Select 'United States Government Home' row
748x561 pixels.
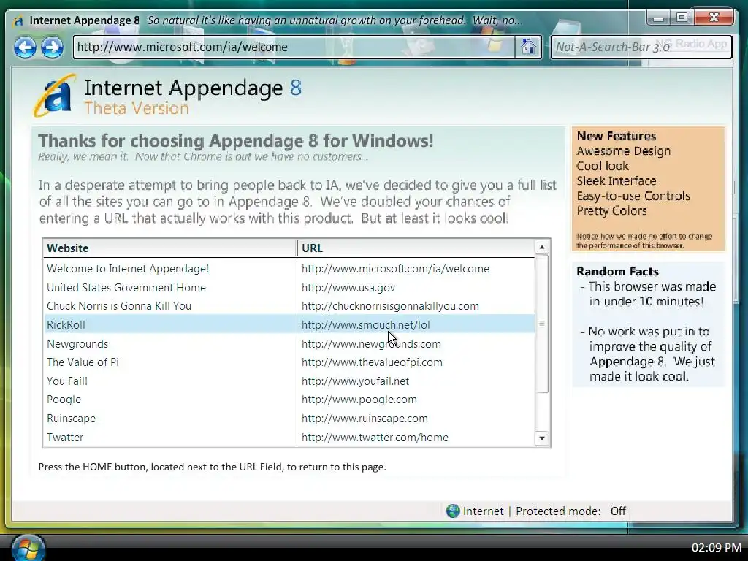click(x=289, y=288)
